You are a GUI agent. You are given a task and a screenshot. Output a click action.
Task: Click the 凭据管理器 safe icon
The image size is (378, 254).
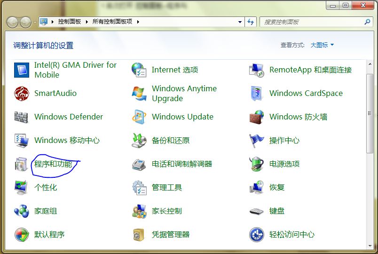(x=139, y=235)
